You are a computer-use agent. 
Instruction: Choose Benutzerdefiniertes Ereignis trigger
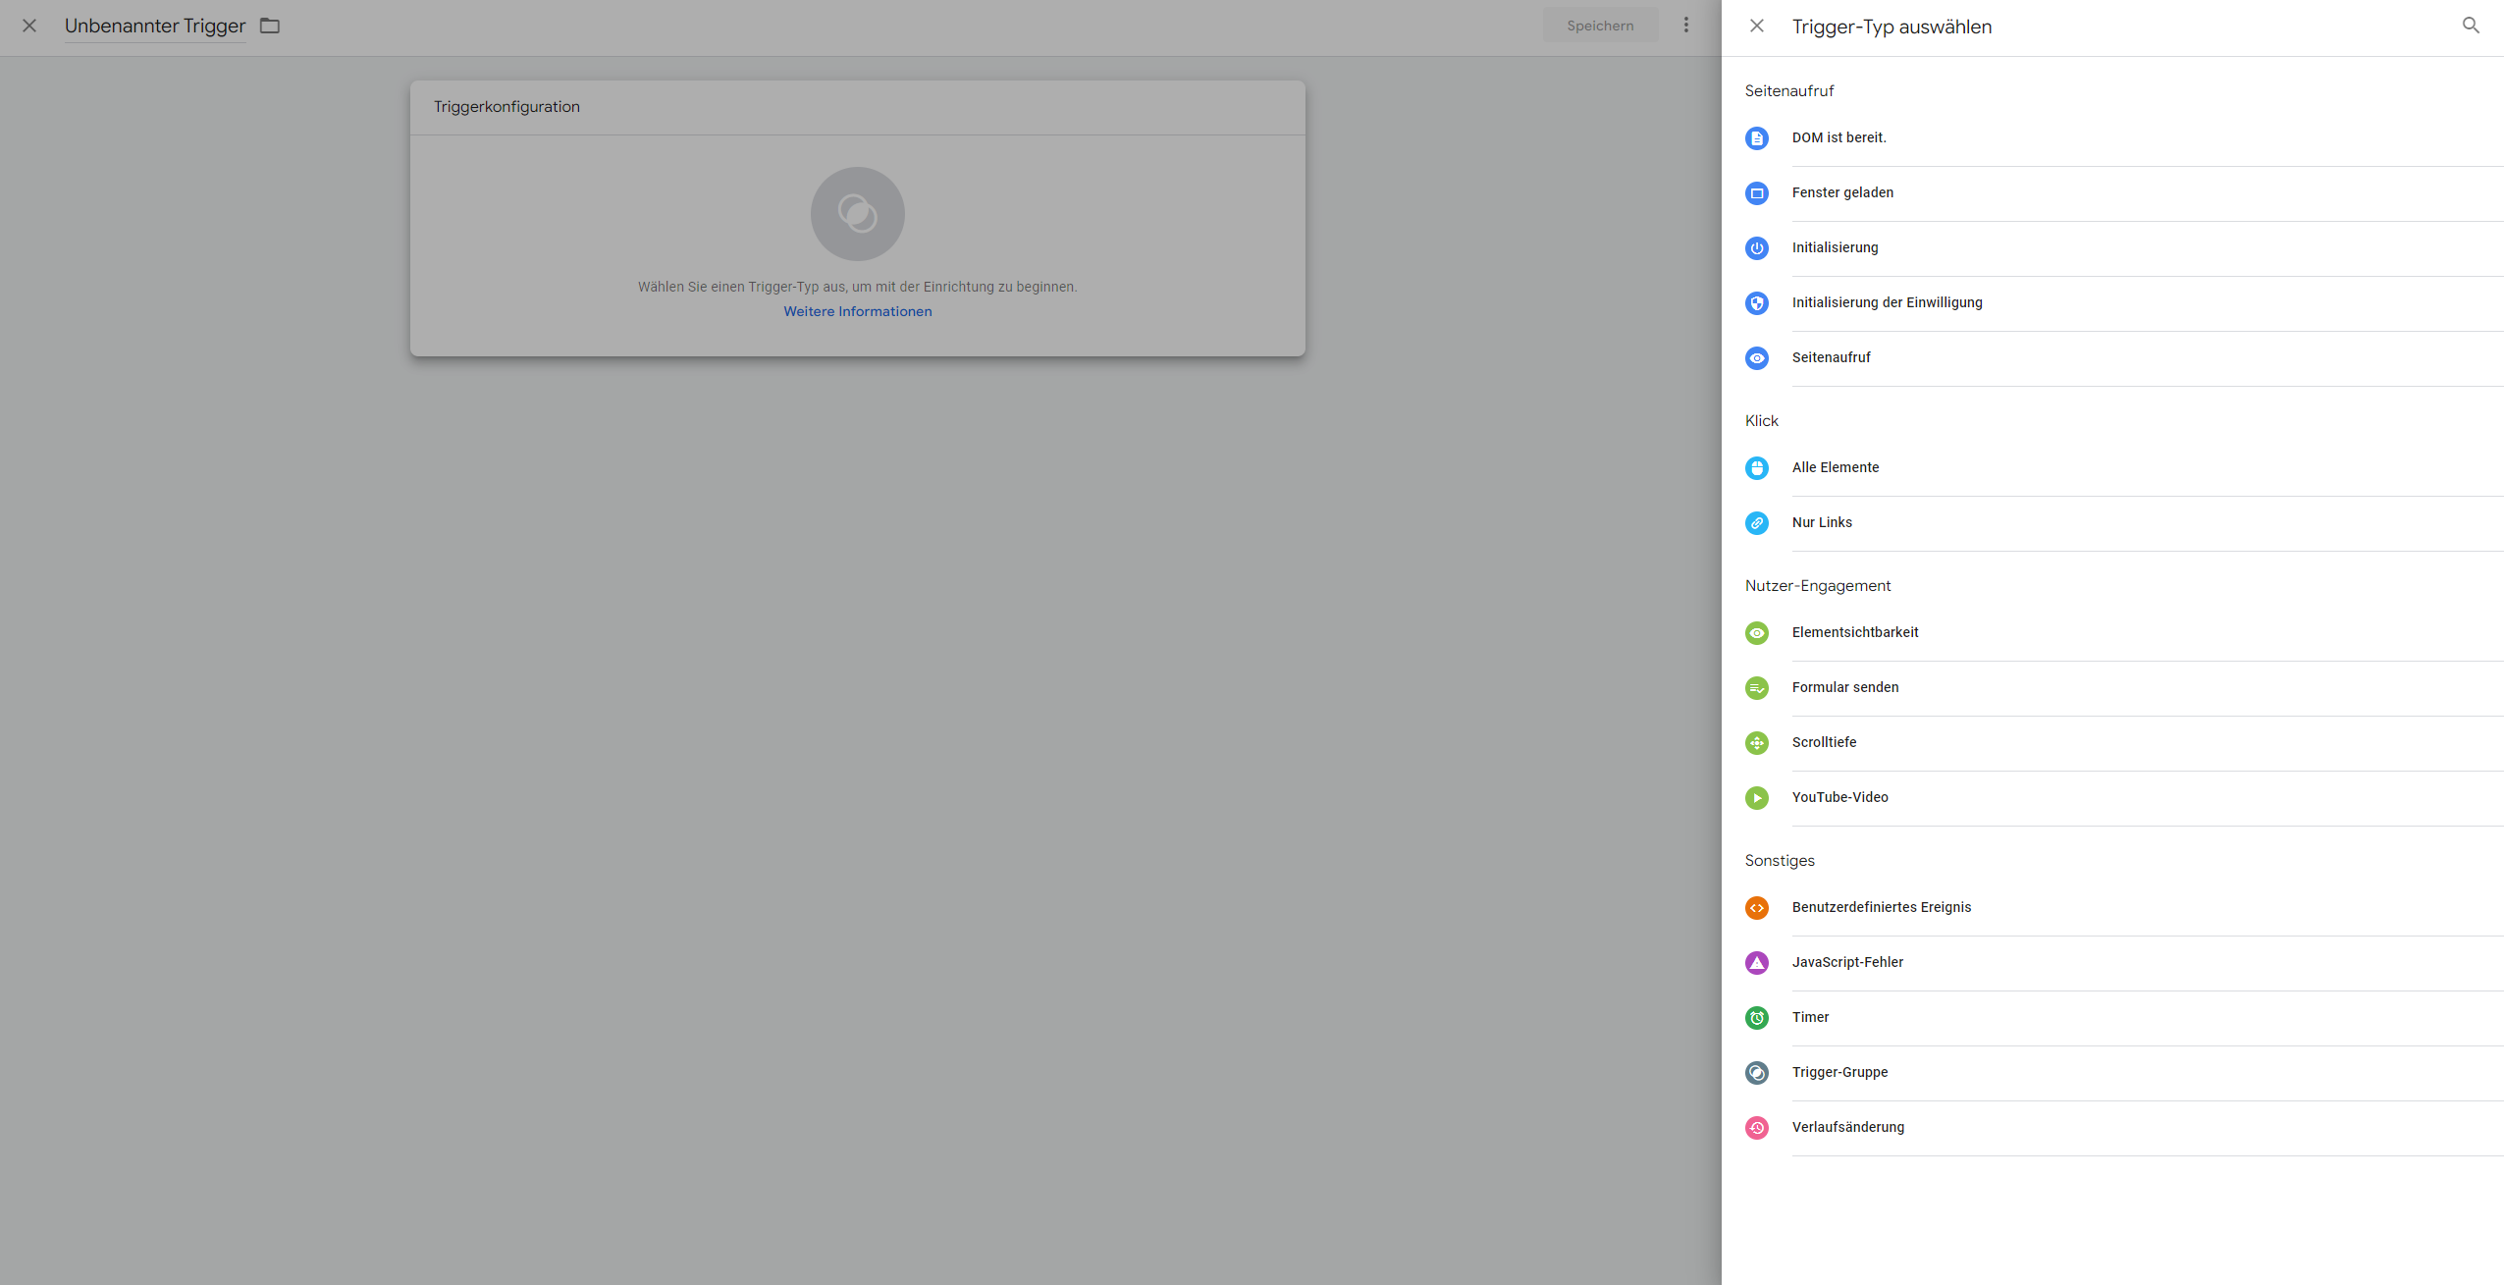click(x=2124, y=908)
